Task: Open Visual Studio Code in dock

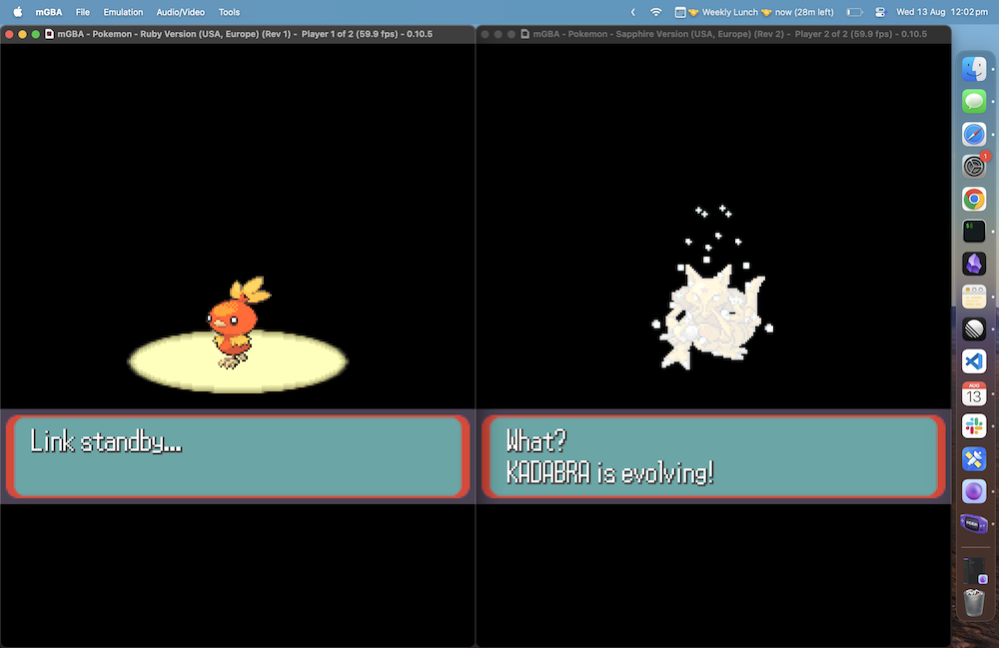Action: pos(974,361)
